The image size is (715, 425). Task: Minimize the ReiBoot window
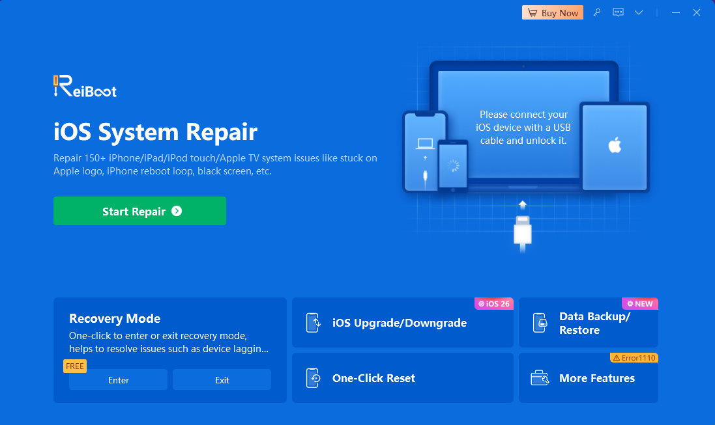tap(676, 13)
